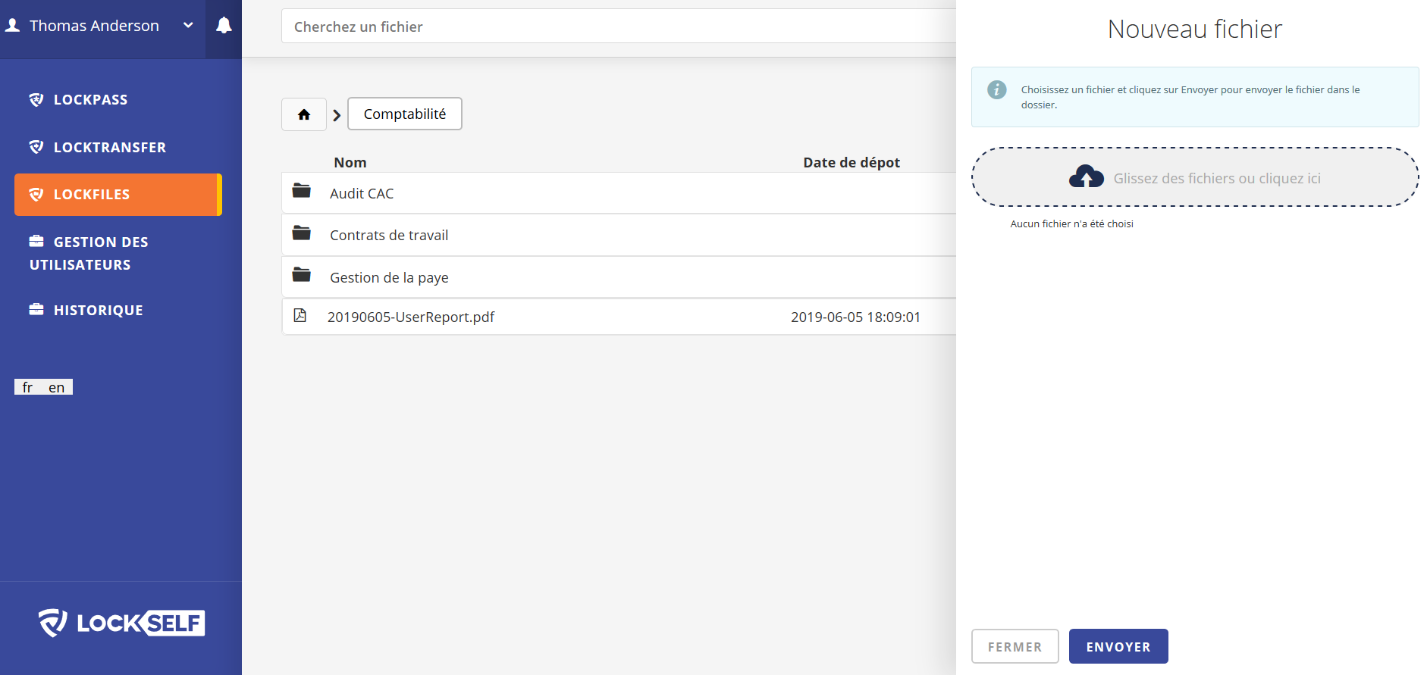Click the Envoyer button
Screen dimensions: 1427x675
(x=1118, y=646)
